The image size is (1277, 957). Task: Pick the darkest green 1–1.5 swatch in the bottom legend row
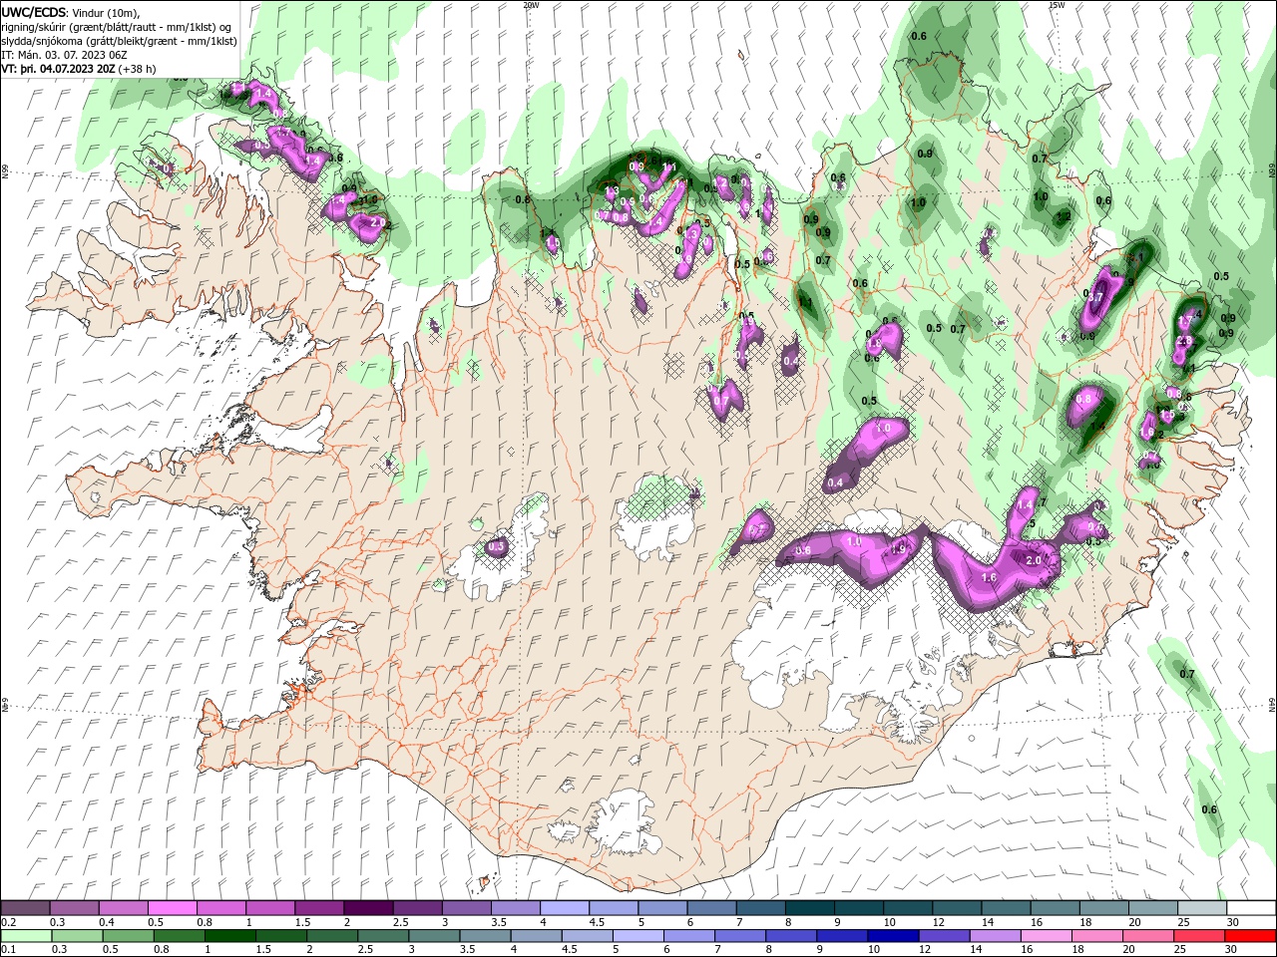coord(230,936)
